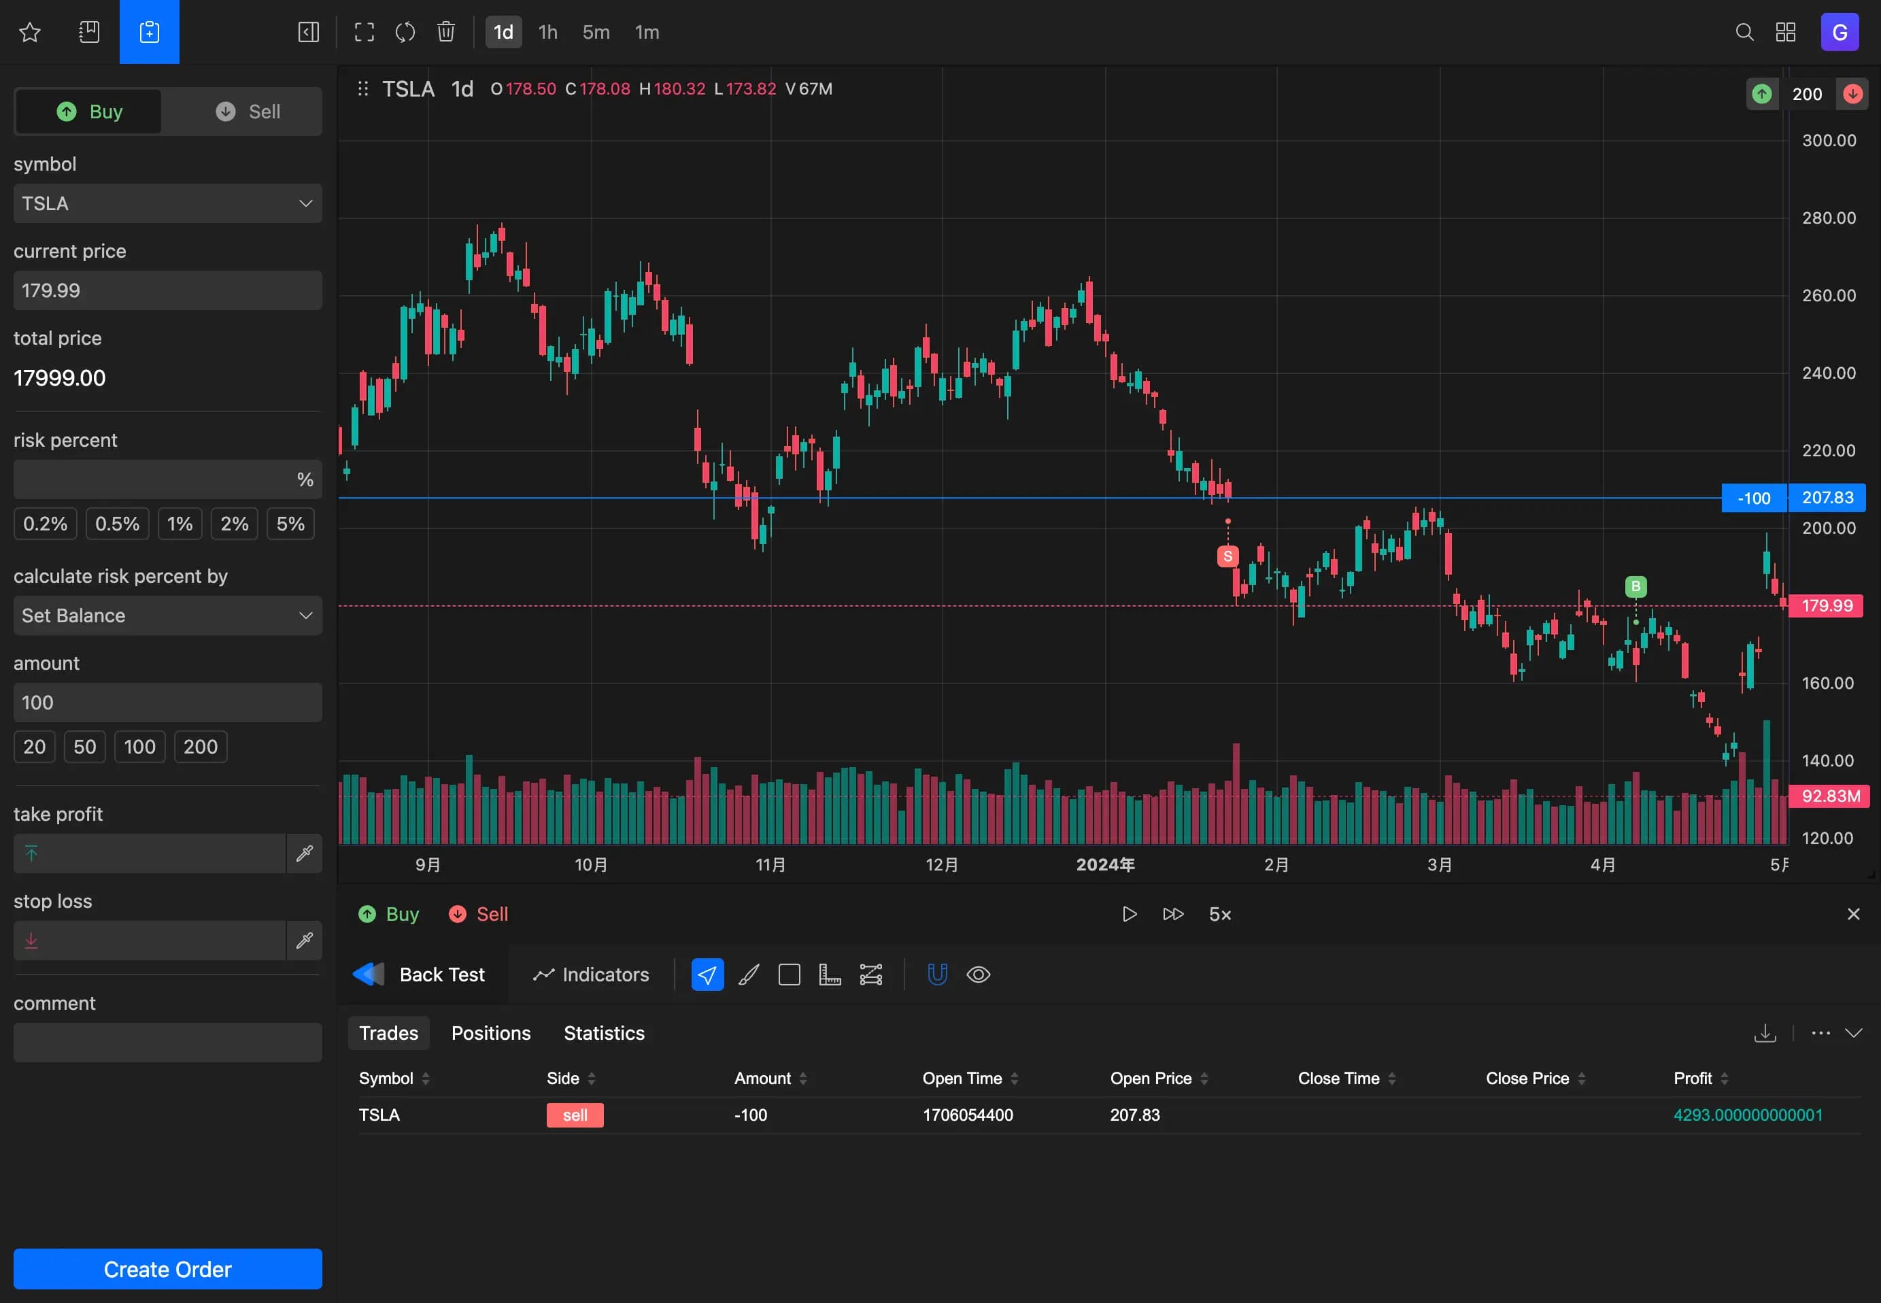This screenshot has width=1881, height=1303.
Task: Click green quick buy arrow beside 200
Action: 1762,94
